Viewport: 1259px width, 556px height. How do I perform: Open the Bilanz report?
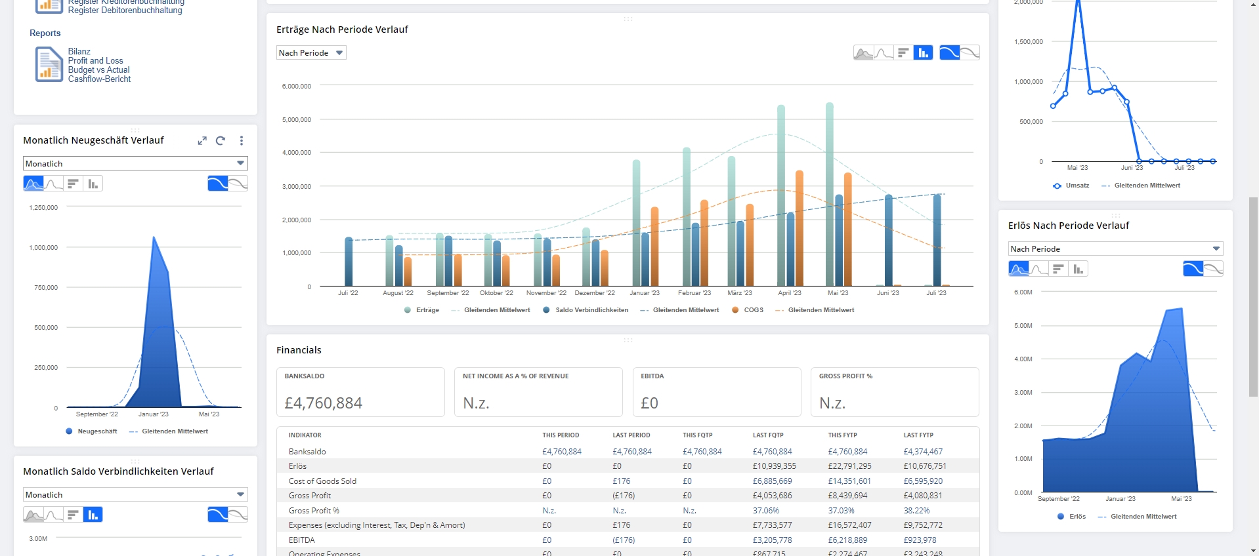[x=79, y=52]
